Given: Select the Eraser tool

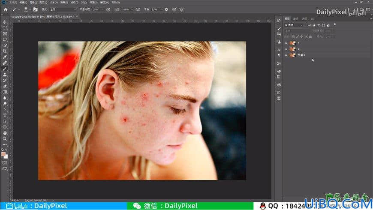Looking at the screenshot, I should 5,86.
